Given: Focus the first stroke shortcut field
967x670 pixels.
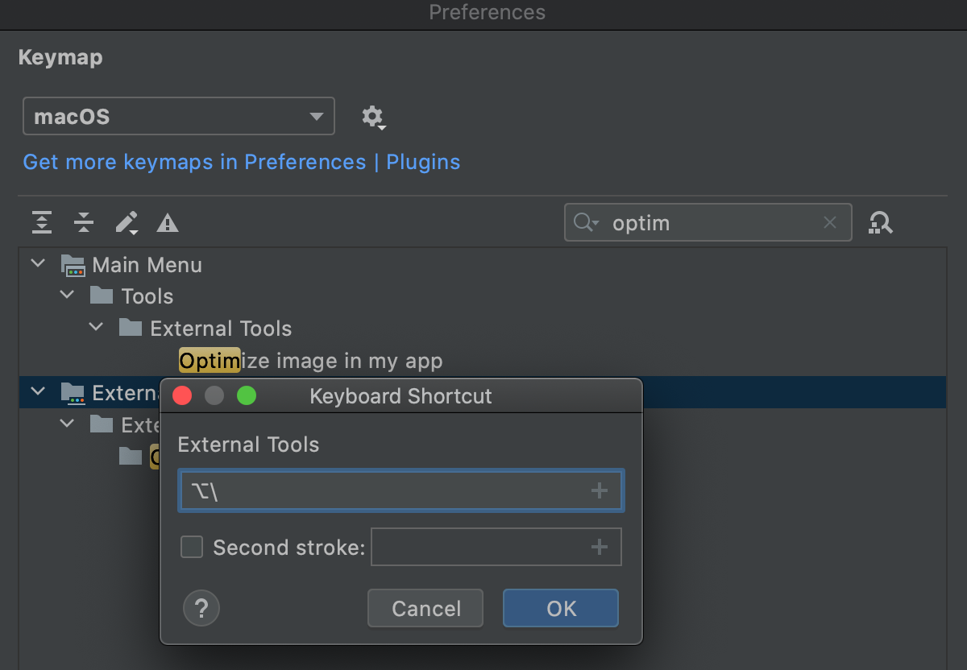Looking at the screenshot, I should tap(400, 490).
